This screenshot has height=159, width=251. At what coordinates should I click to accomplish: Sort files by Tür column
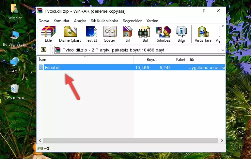coord(206,60)
